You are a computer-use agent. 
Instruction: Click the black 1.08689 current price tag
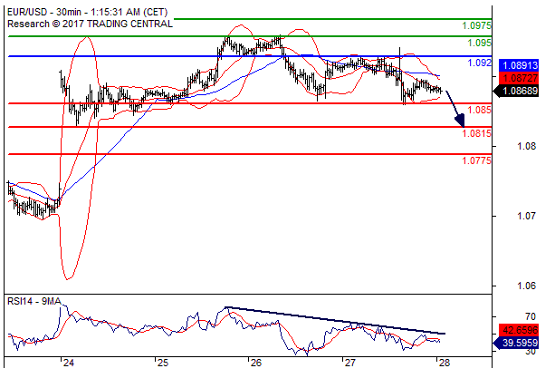click(516, 91)
